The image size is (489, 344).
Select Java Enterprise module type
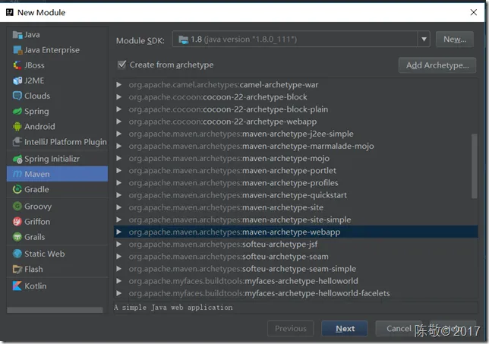[58, 50]
